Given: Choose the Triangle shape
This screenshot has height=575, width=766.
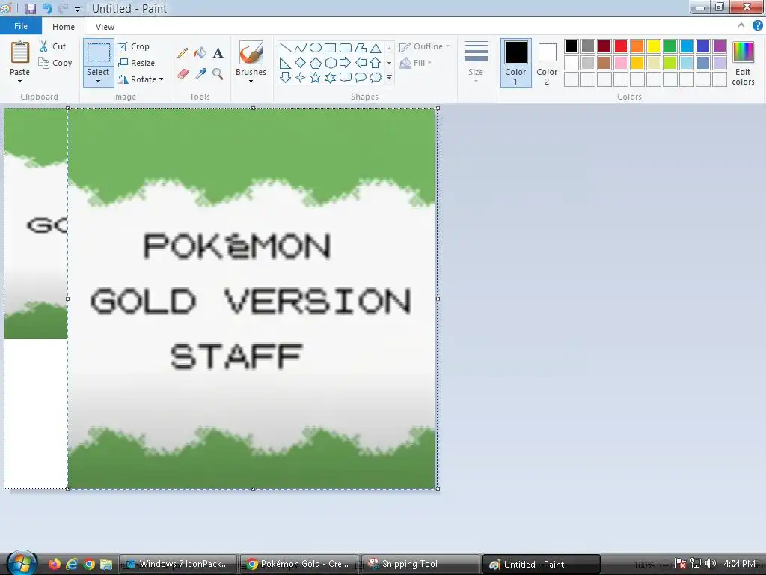Looking at the screenshot, I should [x=376, y=47].
